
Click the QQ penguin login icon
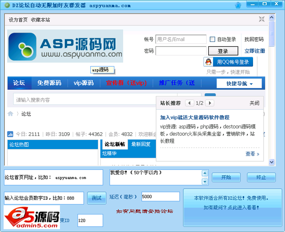[x=210, y=62]
